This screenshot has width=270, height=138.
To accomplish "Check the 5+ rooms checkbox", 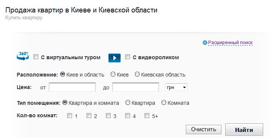I will coord(147,116).
